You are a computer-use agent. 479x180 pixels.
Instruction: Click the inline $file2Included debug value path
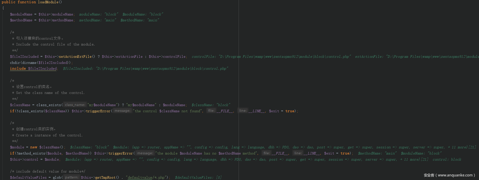click(162, 68)
